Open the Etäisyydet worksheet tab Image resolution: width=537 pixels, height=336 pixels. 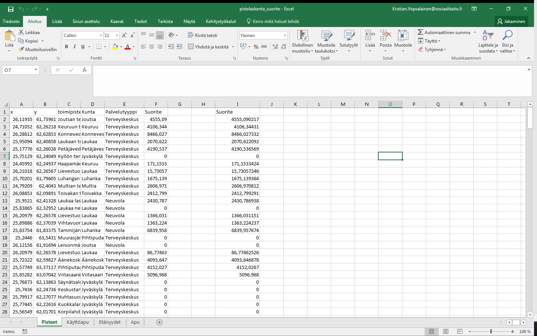pyautogui.click(x=110, y=322)
